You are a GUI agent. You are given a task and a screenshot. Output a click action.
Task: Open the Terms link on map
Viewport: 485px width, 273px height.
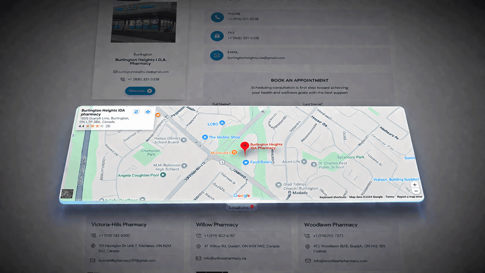tap(390, 197)
